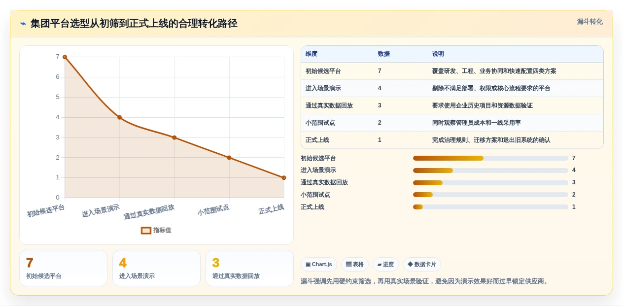Click the 正式上线 progress bar

[490, 207]
